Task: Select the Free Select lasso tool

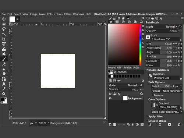Action: click(4, 29)
